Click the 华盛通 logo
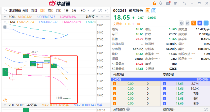Viewport: 210px width, 112px height. click(x=59, y=3)
